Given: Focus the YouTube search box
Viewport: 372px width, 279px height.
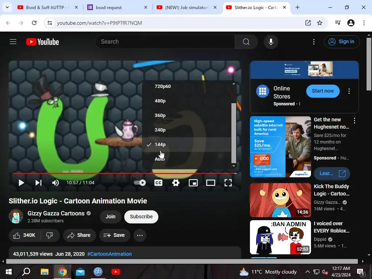Looking at the screenshot, I should pyautogui.click(x=165, y=42).
